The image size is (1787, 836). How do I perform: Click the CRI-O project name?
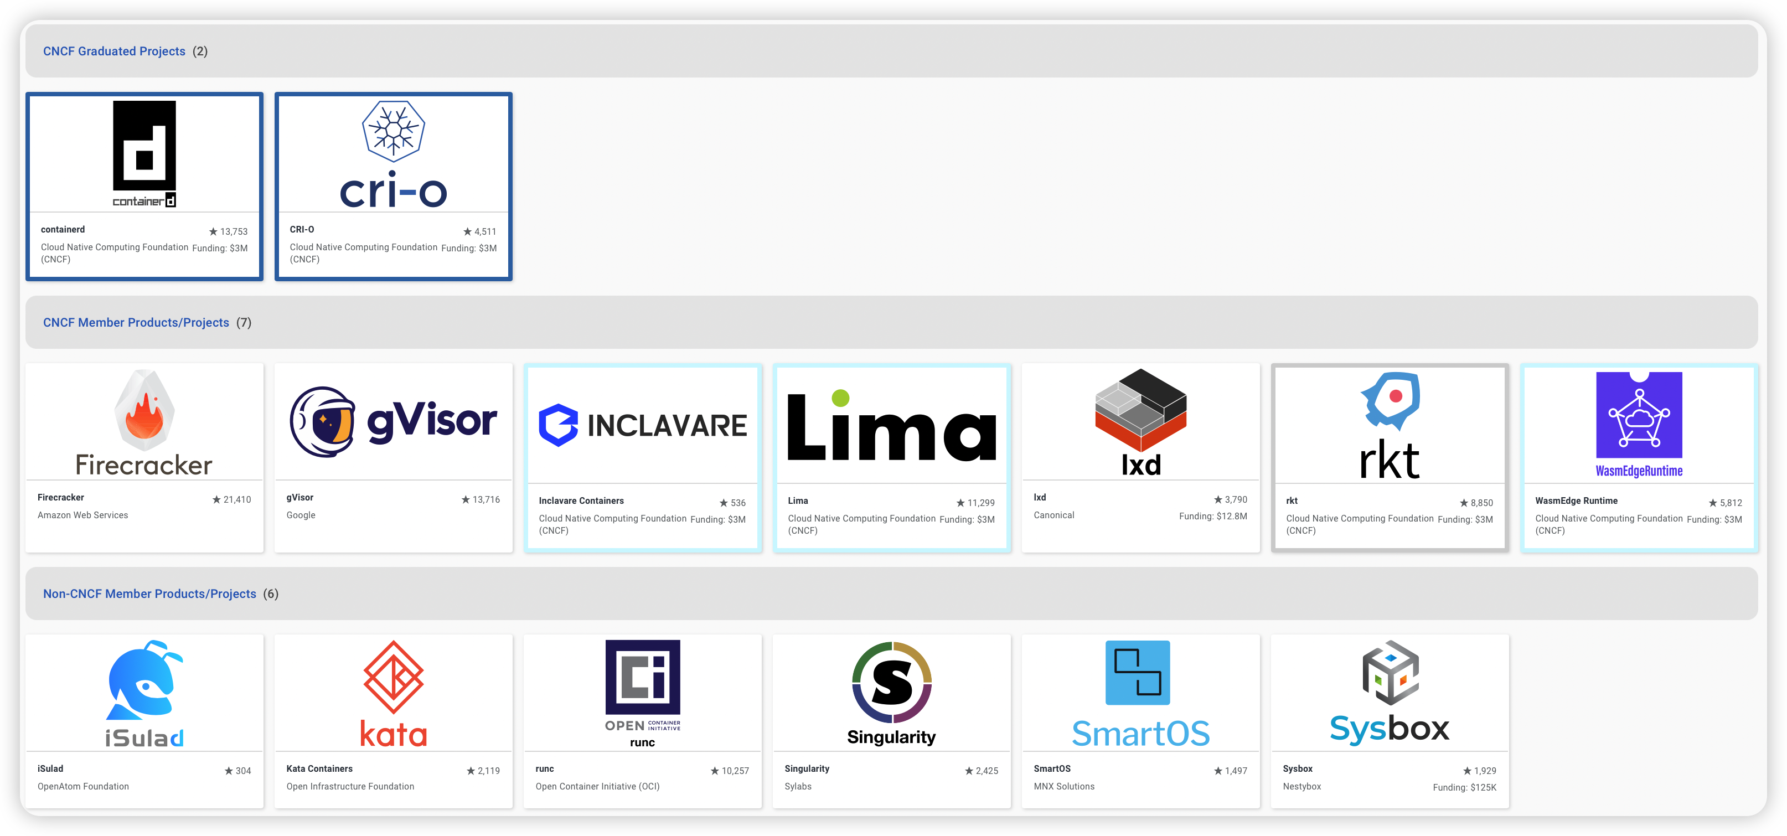coord(302,230)
